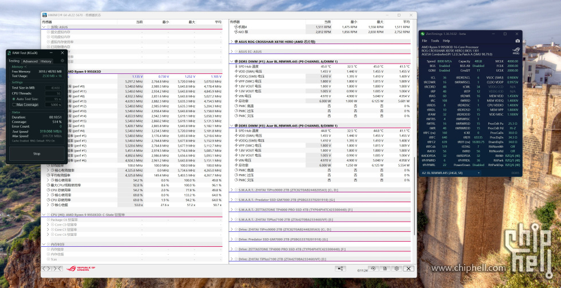The width and height of the screenshot is (561, 288).
Task: Click the S.M.A.R.T.: ZHITAI TiPlus7100 2TB row
Action: pos(321,219)
